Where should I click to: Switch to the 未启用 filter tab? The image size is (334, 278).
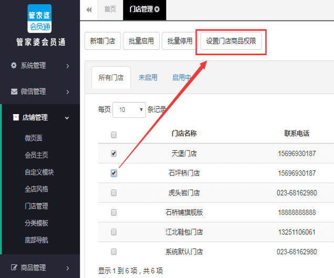pos(148,78)
